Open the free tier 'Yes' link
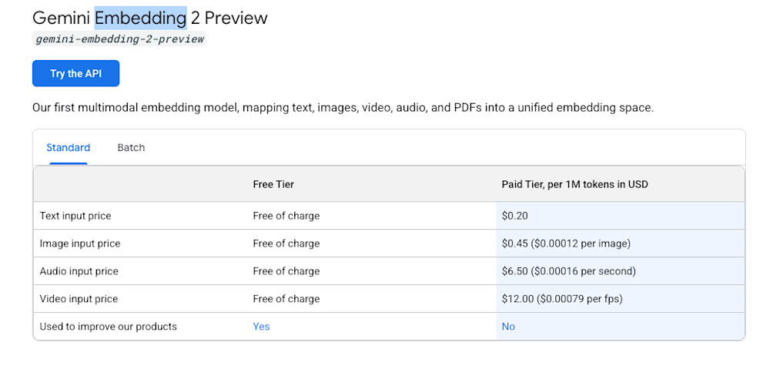This screenshot has height=366, width=770. pos(261,327)
